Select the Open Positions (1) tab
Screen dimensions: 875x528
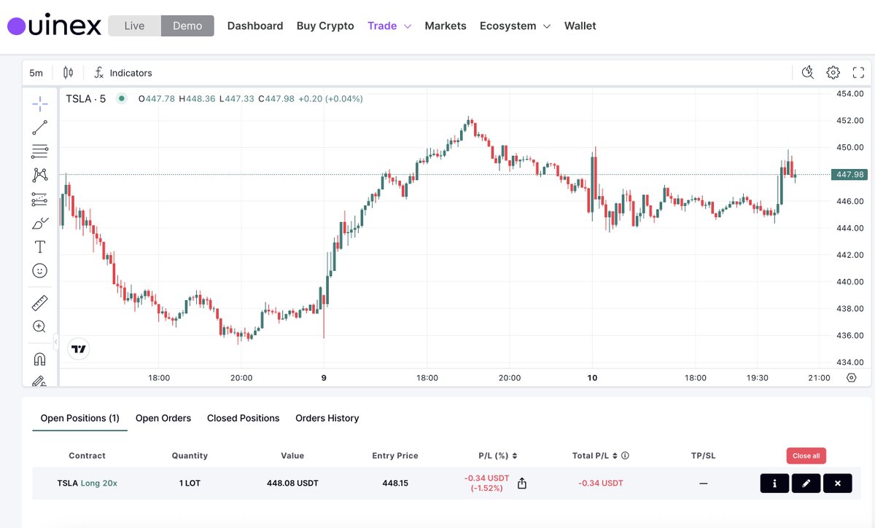tap(80, 418)
